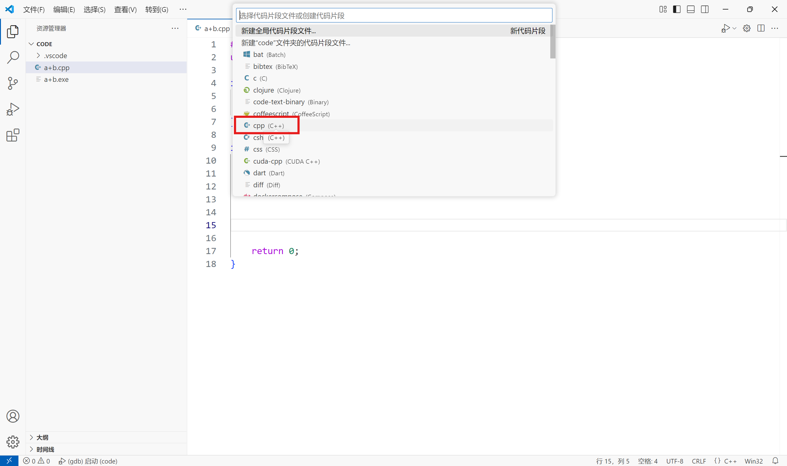The width and height of the screenshot is (787, 466).
Task: Toggle the bottom panel layout button
Action: [x=690, y=10]
